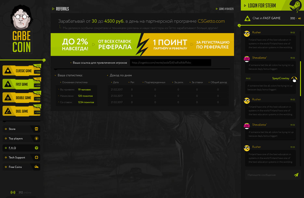Click the first Shevalletta avatar in chat
304x198 pixels.
click(x=247, y=59)
